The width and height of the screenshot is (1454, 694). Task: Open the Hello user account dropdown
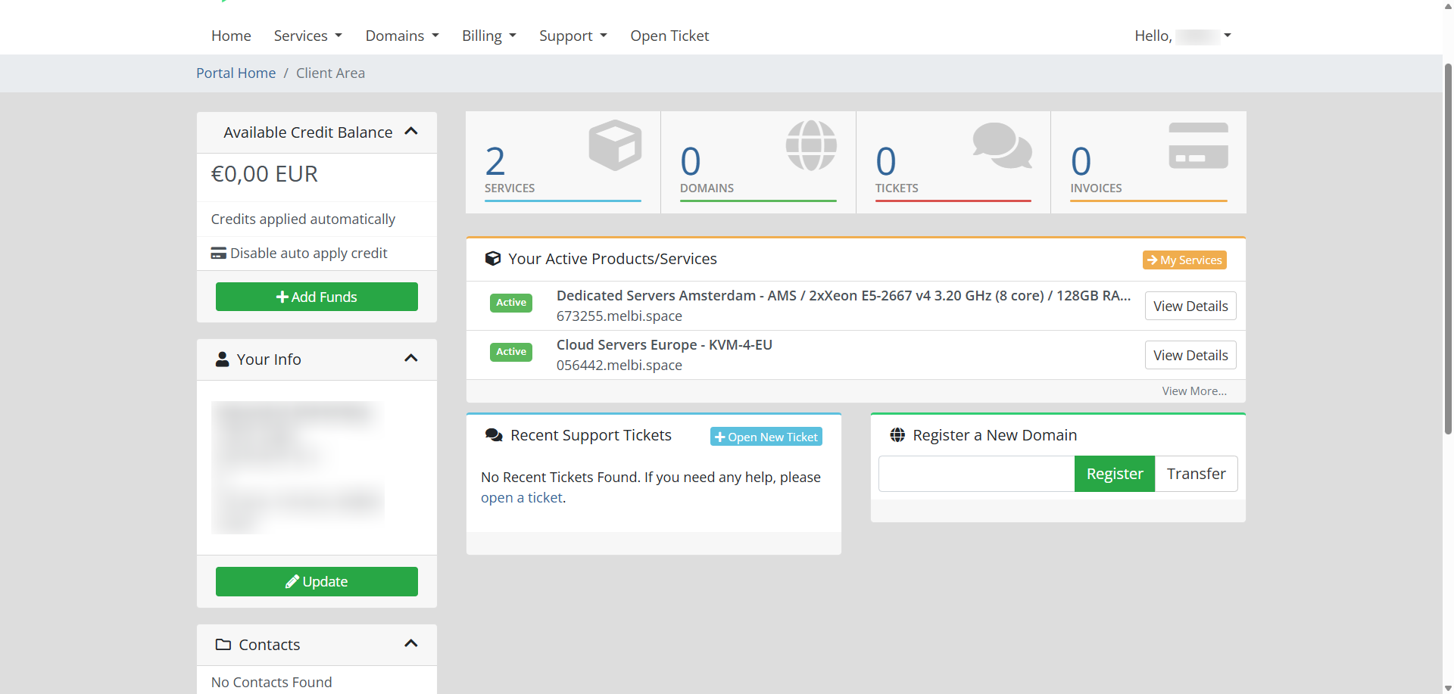[x=1183, y=36]
